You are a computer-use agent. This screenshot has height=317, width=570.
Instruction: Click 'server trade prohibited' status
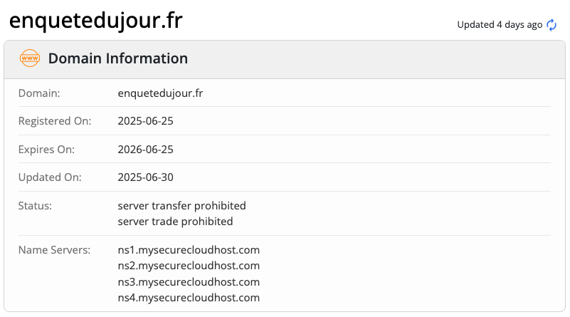175,222
